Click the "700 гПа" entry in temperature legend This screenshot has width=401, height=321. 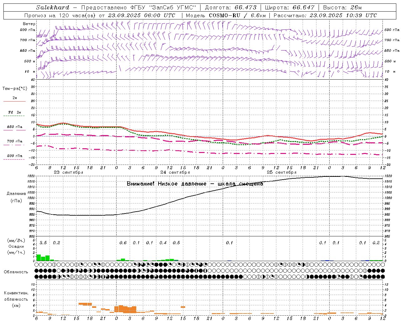point(15,141)
